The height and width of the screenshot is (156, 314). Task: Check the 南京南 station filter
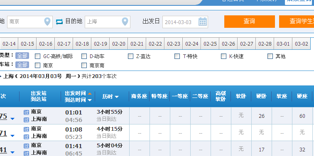pos(84,65)
